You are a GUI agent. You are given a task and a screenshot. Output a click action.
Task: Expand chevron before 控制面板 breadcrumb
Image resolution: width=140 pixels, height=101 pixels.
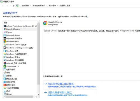tap(20, 6)
